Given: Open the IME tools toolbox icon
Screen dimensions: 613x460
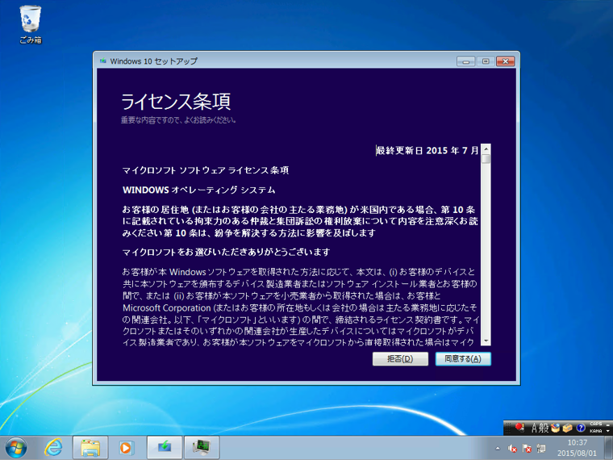Looking at the screenshot, I should pyautogui.click(x=568, y=428).
